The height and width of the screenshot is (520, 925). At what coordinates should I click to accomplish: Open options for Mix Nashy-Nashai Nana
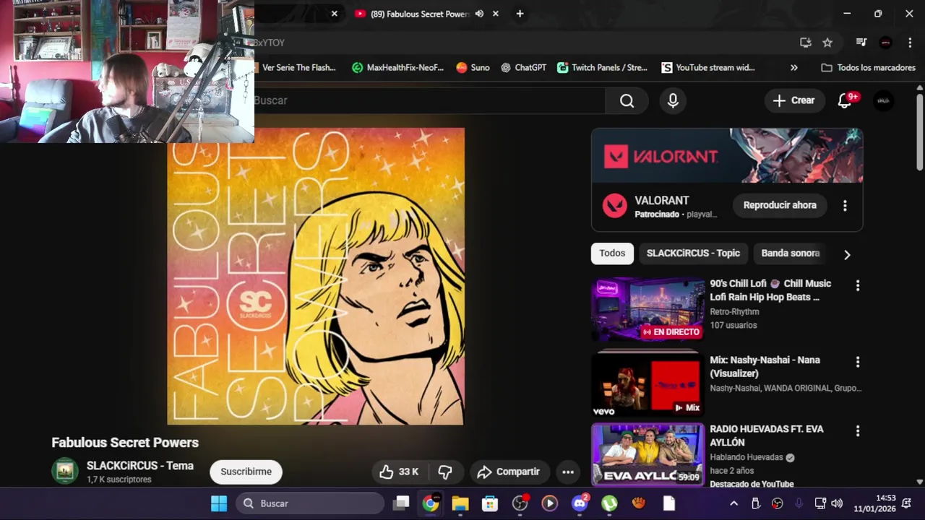858,362
